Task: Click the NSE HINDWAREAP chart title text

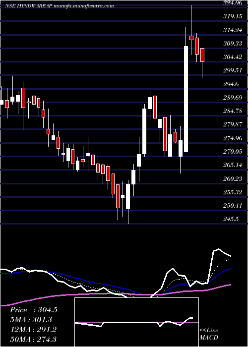Action: point(60,6)
